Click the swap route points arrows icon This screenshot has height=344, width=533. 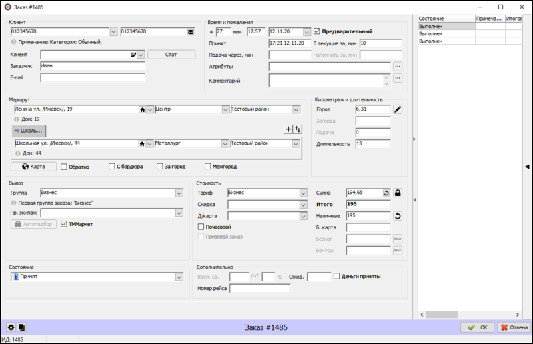[298, 129]
